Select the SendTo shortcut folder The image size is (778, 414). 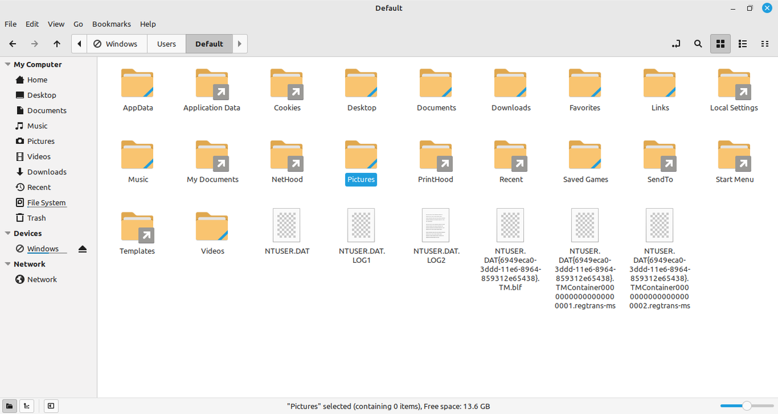[x=660, y=161]
